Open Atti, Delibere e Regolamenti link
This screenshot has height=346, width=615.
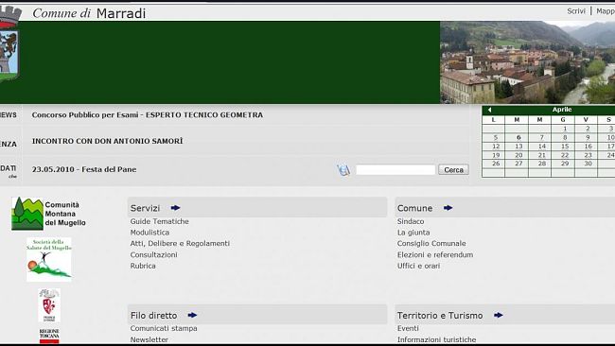180,243
